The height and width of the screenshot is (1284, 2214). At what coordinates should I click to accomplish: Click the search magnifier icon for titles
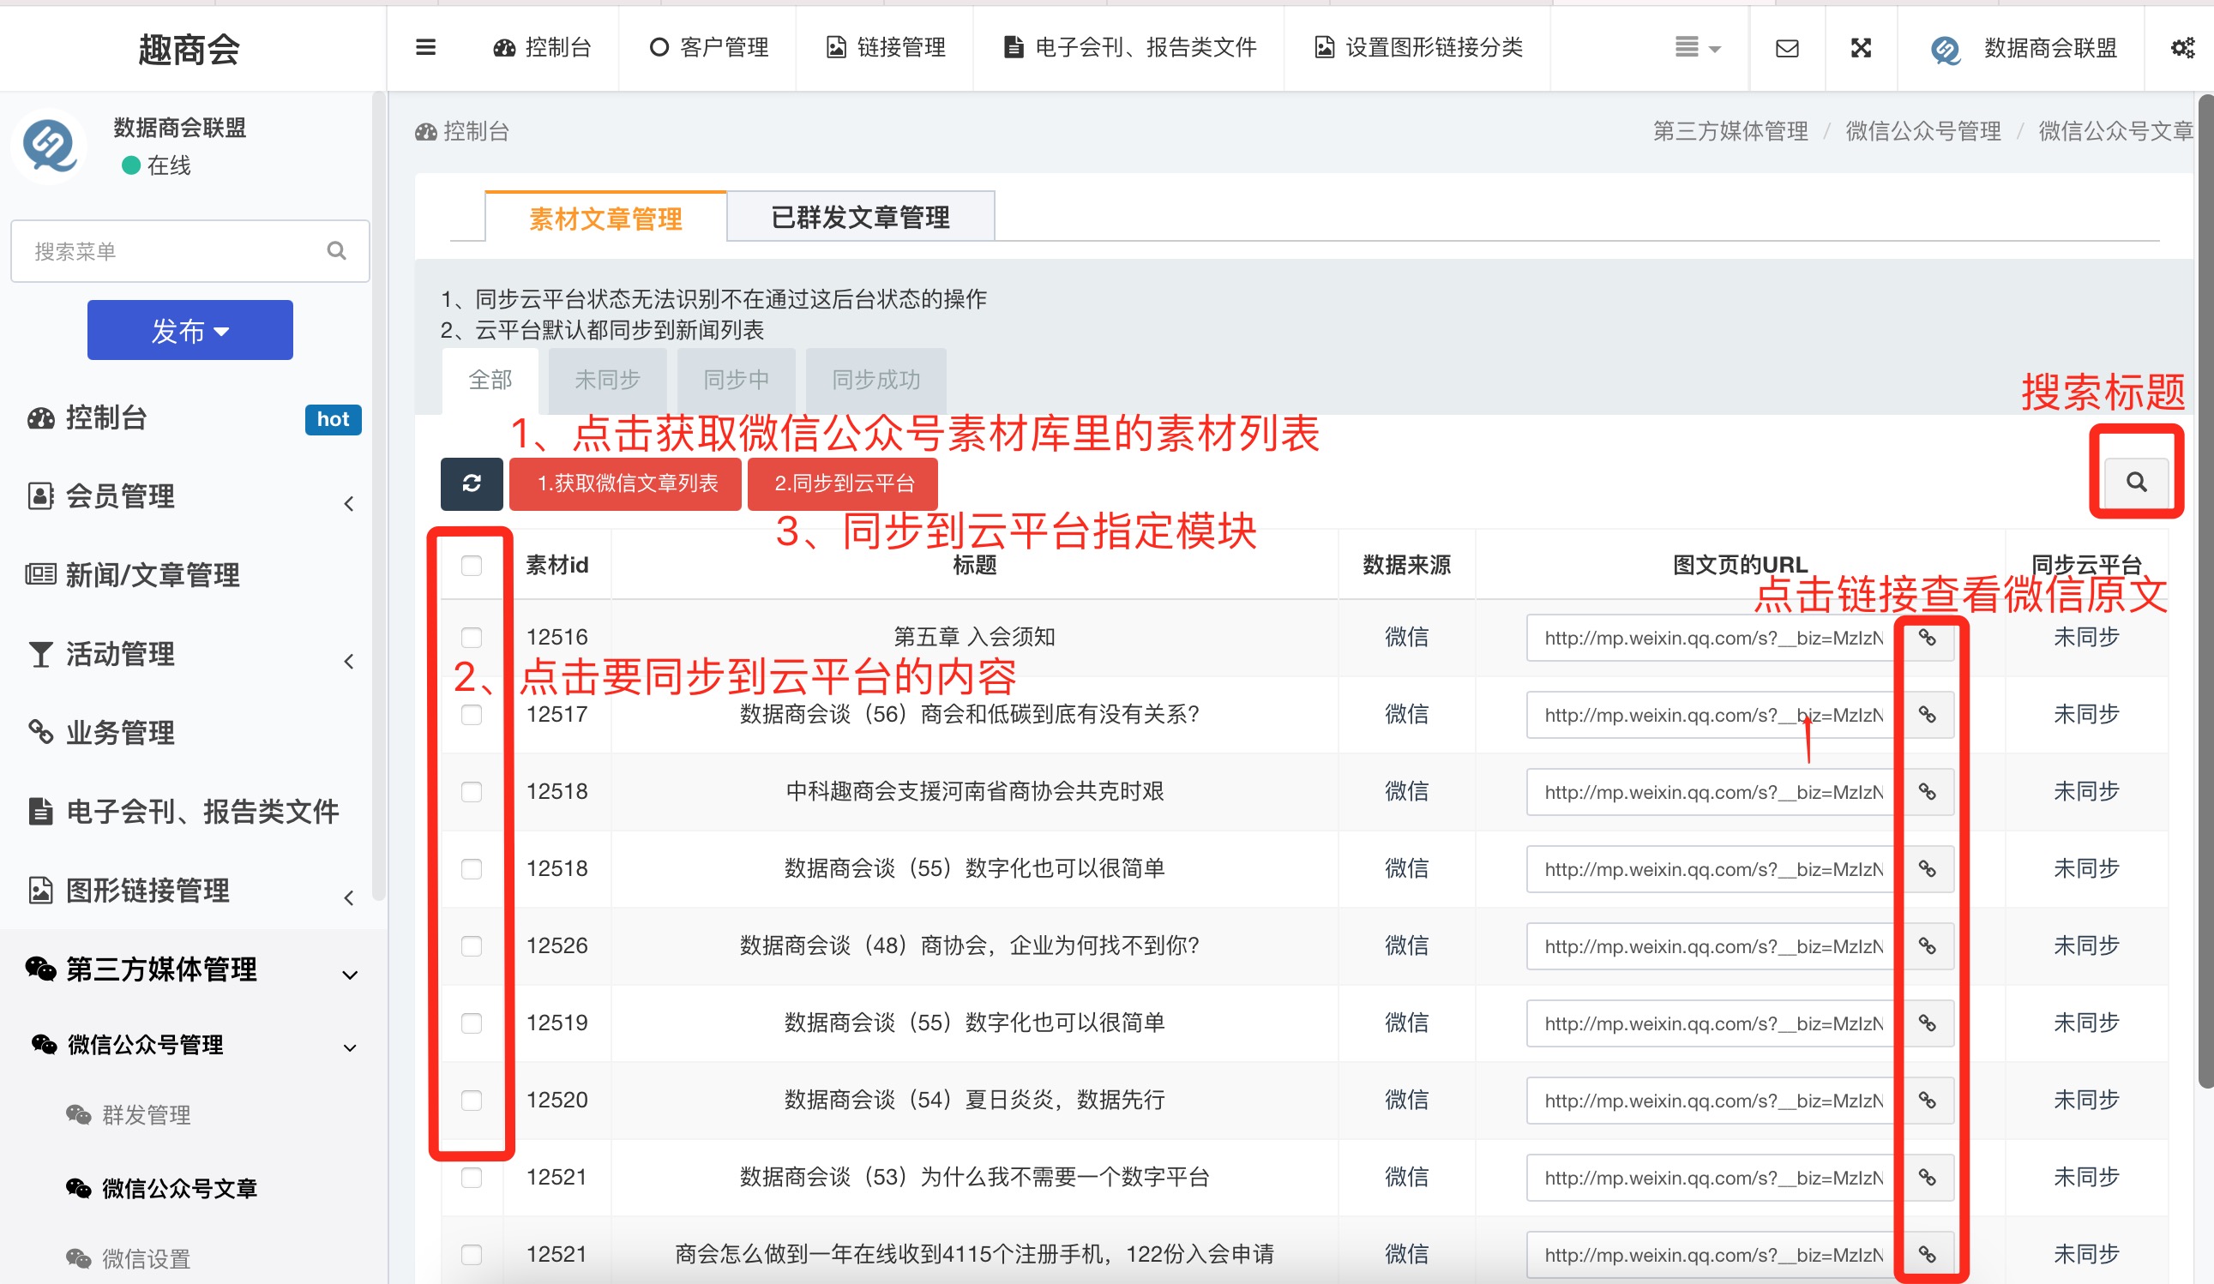click(x=2136, y=481)
